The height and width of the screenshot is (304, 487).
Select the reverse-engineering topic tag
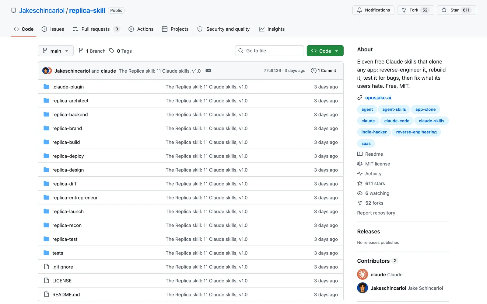pyautogui.click(x=416, y=132)
